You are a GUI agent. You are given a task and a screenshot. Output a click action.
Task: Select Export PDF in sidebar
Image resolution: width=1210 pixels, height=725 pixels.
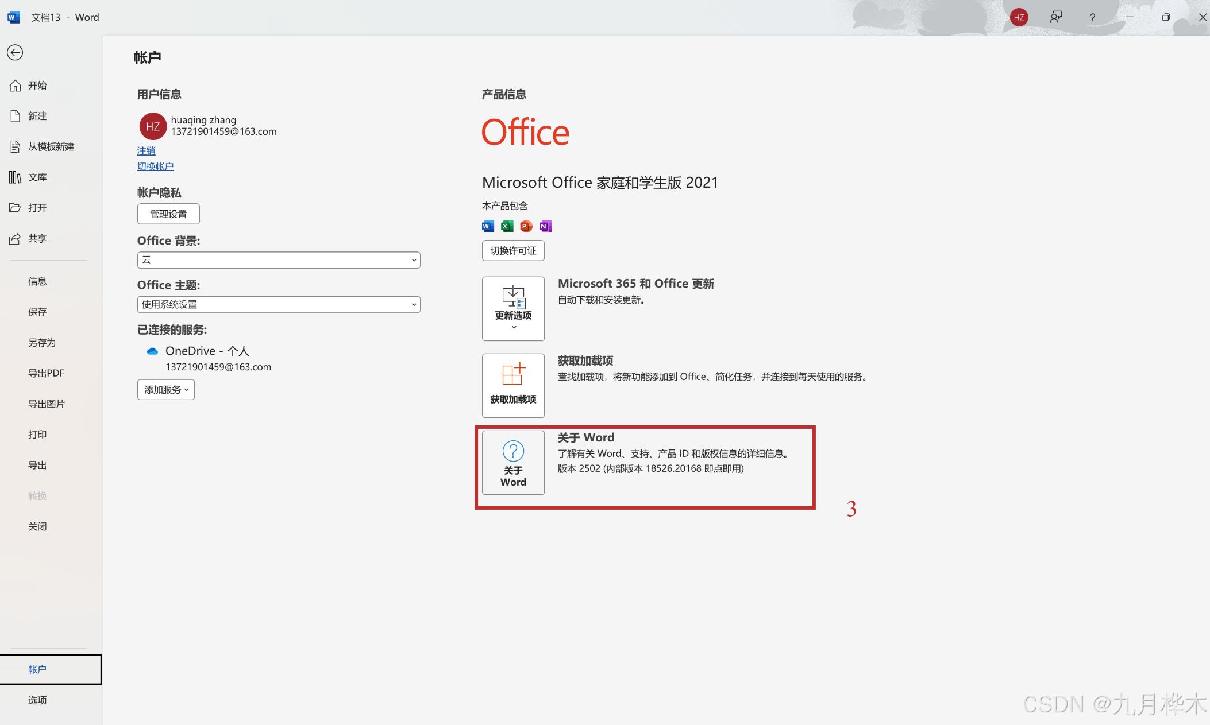(x=46, y=373)
